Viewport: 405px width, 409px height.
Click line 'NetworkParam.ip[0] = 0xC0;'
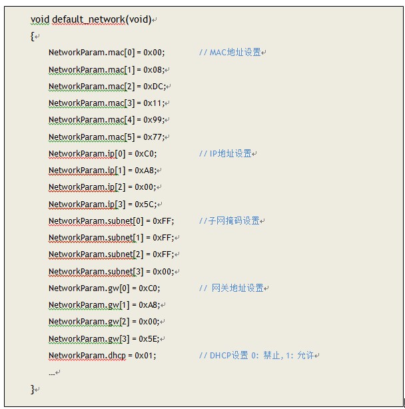tap(103, 154)
